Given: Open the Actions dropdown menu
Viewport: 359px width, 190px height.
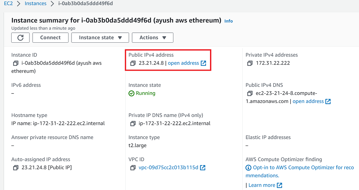Looking at the screenshot, I should click(153, 38).
